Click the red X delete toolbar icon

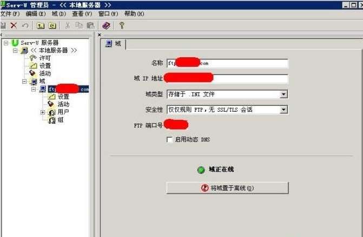point(14,25)
